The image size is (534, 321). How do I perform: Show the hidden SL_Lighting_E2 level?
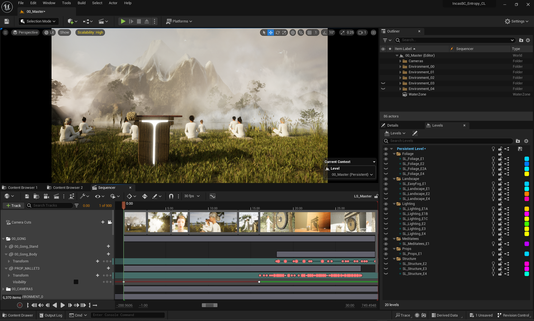386,224
